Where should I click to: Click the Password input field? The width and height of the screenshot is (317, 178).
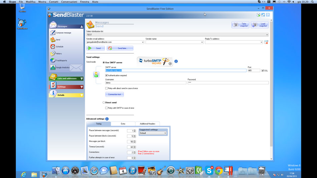click(x=228, y=83)
